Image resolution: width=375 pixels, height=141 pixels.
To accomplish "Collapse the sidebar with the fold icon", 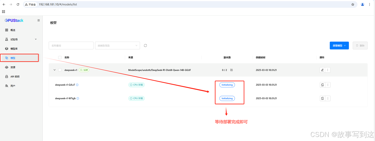I will coord(38,21).
